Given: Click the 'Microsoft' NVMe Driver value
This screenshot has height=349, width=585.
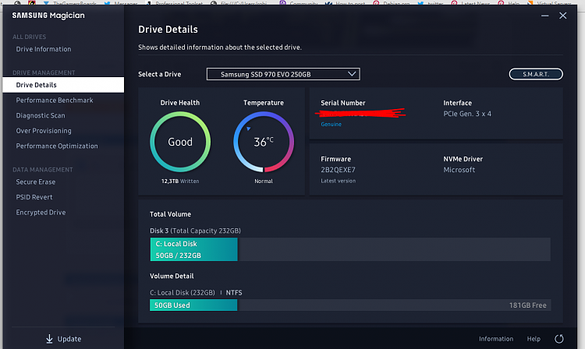Looking at the screenshot, I should coord(459,170).
